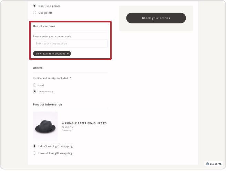Focus the coupon code input field
This screenshot has width=226, height=175.
pyautogui.click(x=70, y=43)
